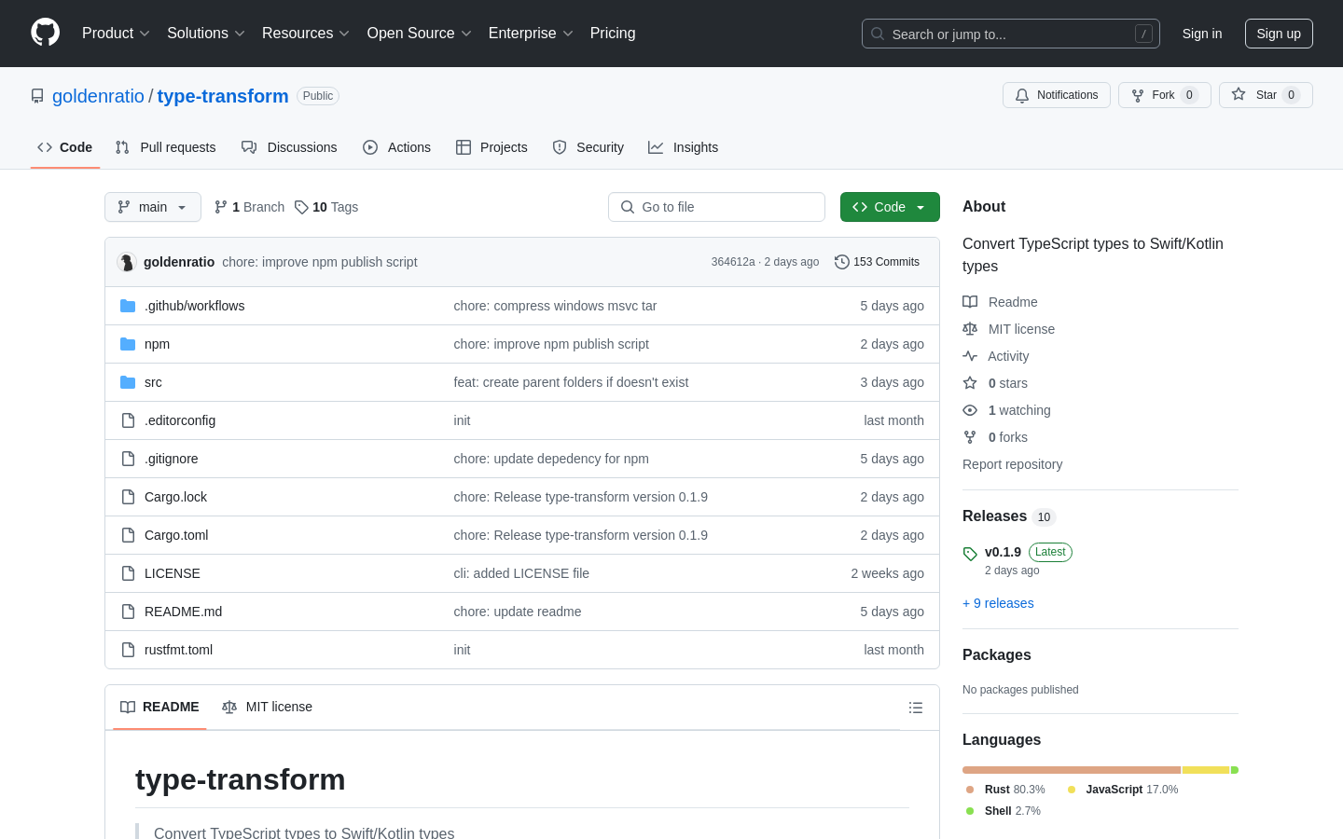Open the goldenratio user avatar
The image size is (1343, 839).
point(127,262)
